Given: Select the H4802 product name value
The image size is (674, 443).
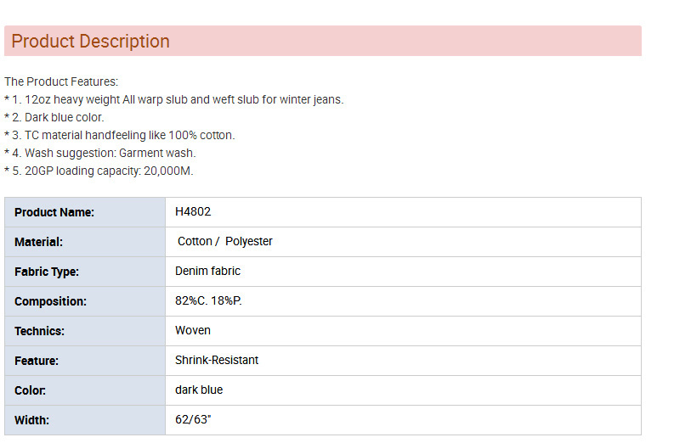Looking at the screenshot, I should tap(193, 211).
